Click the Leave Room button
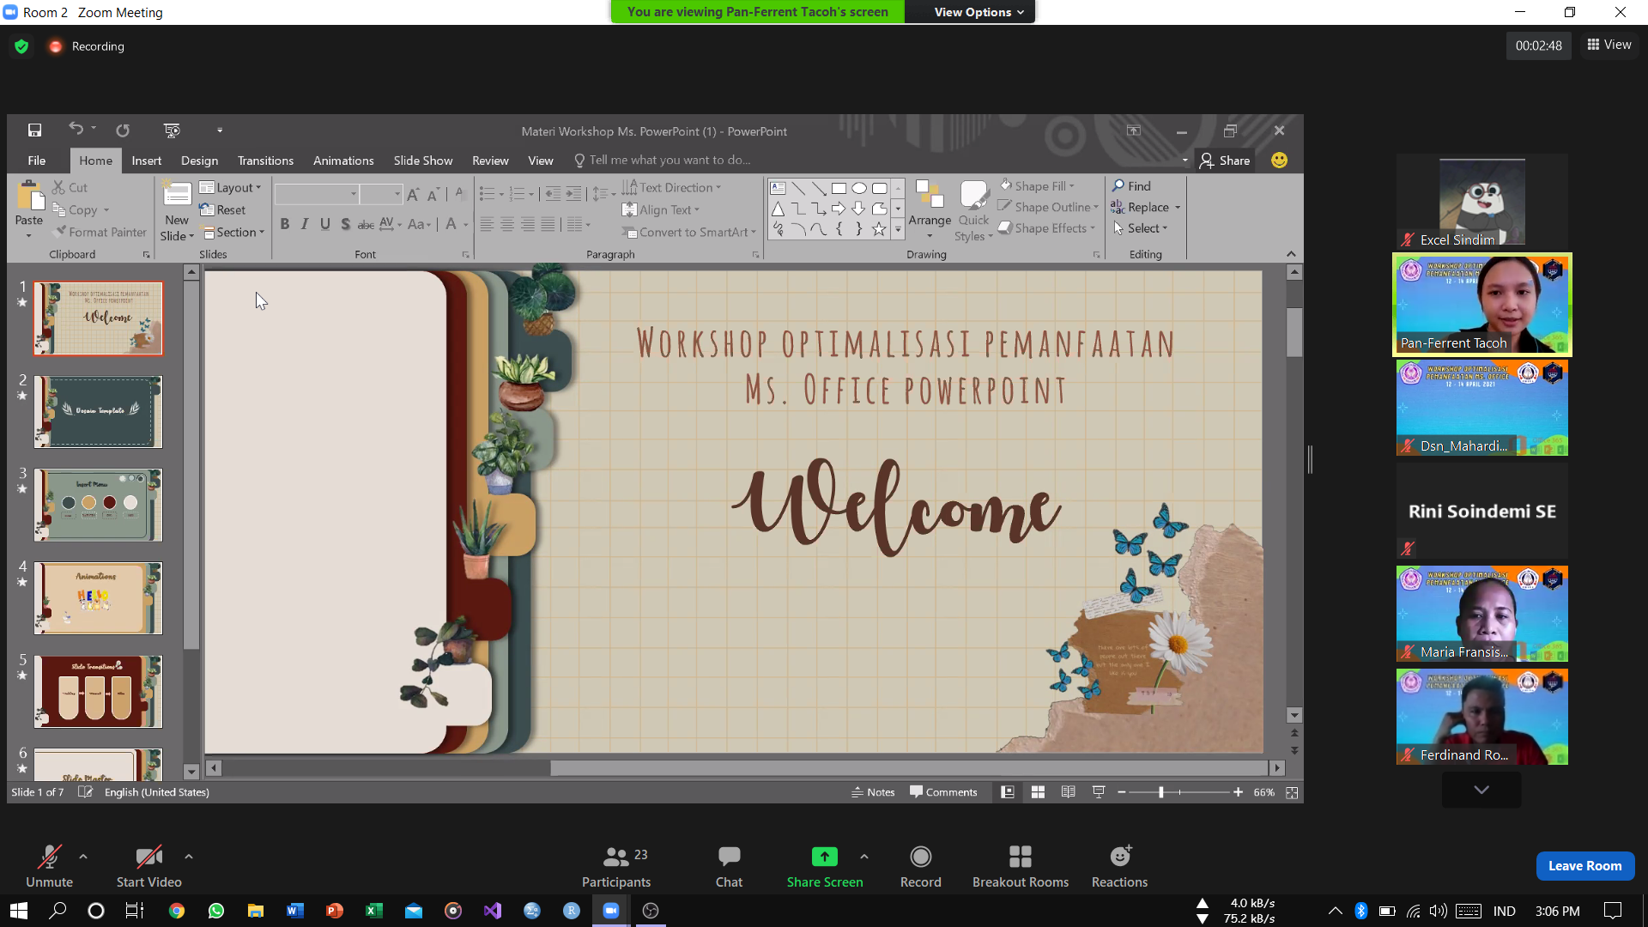The image size is (1648, 927). point(1584,866)
